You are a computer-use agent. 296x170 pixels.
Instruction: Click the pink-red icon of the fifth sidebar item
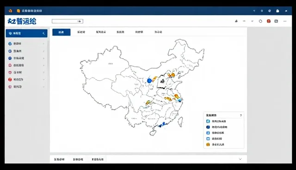(x=10, y=73)
